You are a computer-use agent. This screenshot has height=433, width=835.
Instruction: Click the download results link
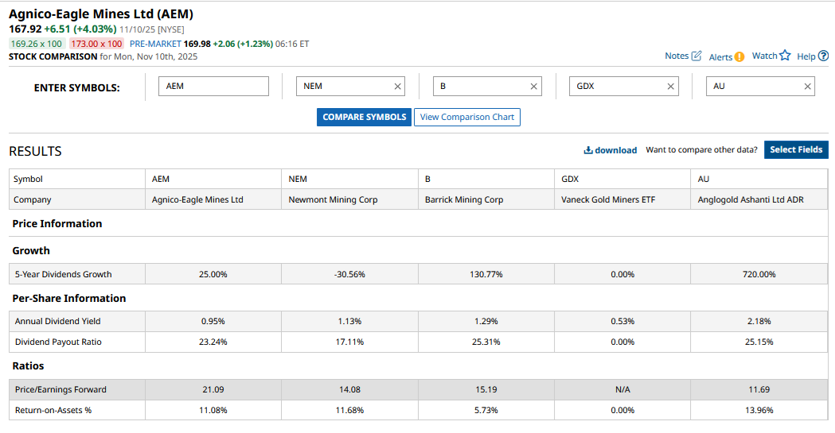[611, 150]
